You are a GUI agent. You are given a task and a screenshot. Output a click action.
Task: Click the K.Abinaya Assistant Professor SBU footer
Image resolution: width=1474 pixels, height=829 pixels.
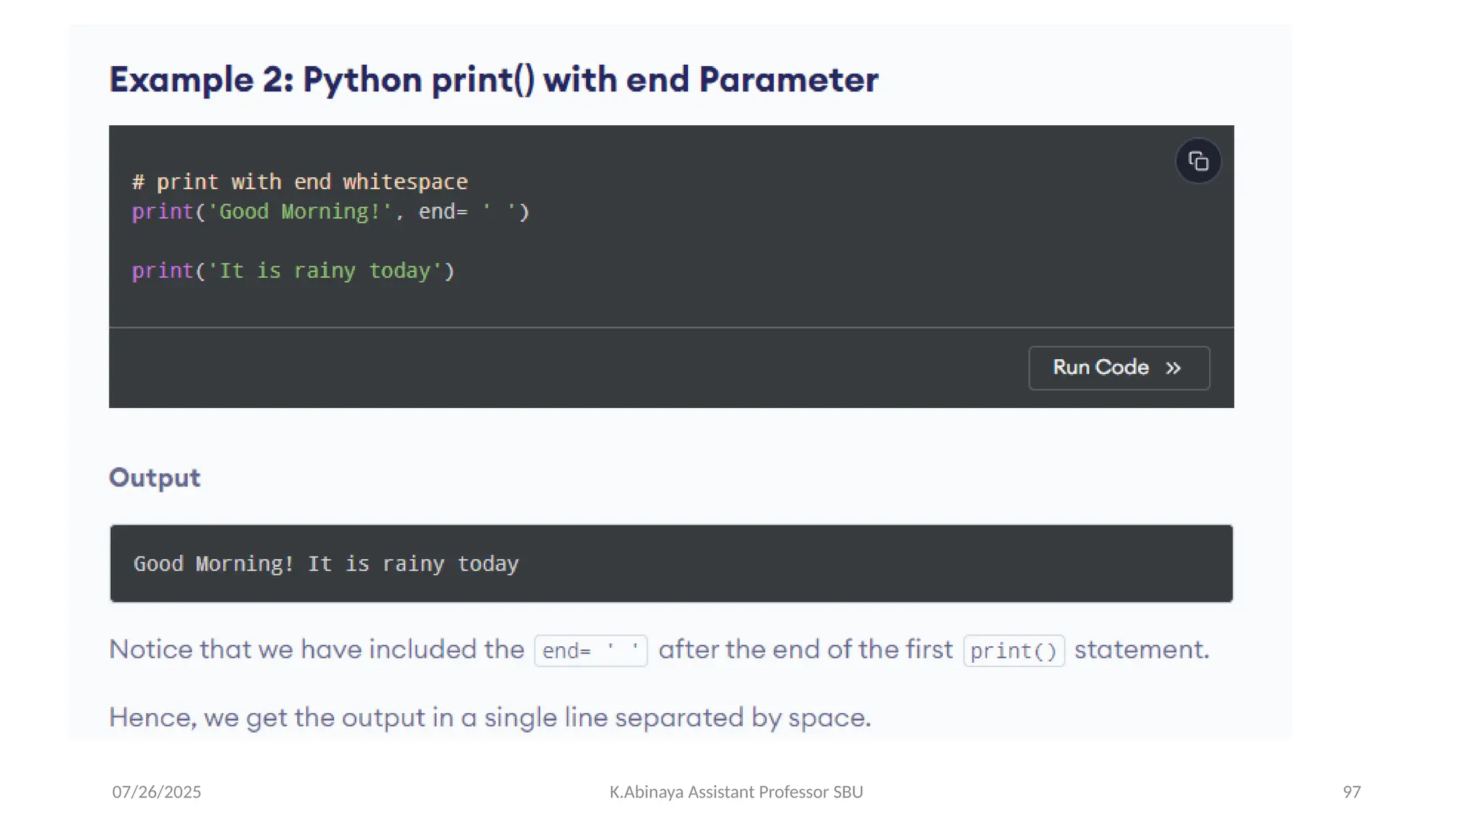pyautogui.click(x=736, y=792)
